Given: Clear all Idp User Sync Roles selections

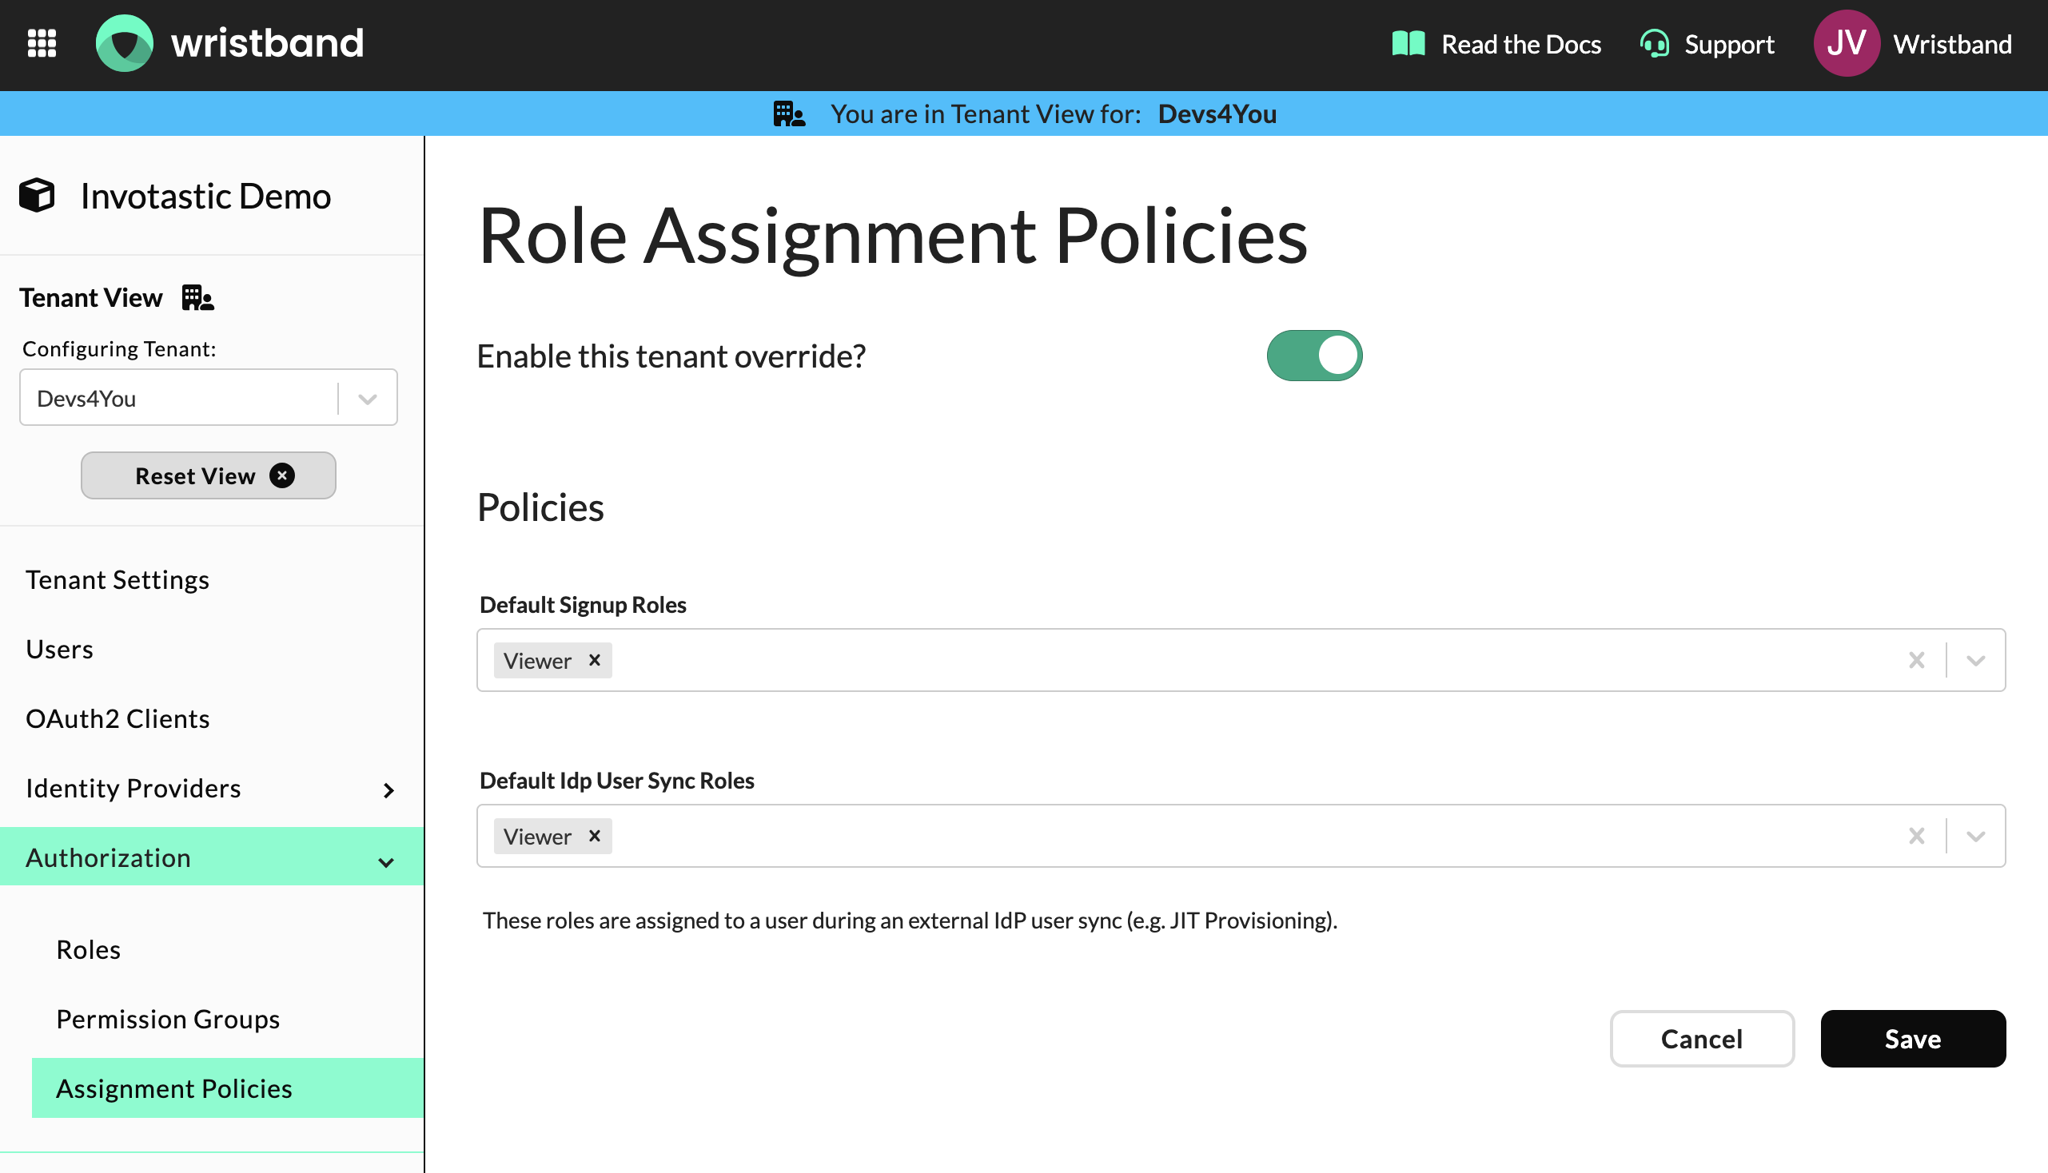Looking at the screenshot, I should click(1917, 837).
